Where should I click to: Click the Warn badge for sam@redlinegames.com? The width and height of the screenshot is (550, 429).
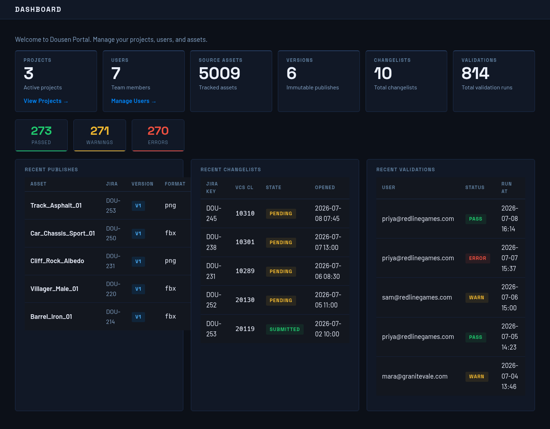tap(477, 298)
